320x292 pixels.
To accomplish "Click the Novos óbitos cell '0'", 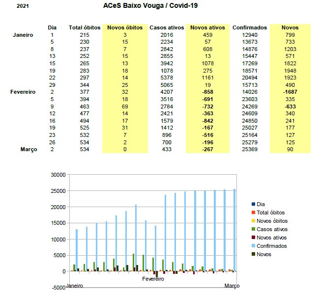I will click(125, 149).
